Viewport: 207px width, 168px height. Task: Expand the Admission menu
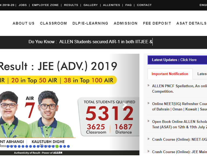coord(126,23)
